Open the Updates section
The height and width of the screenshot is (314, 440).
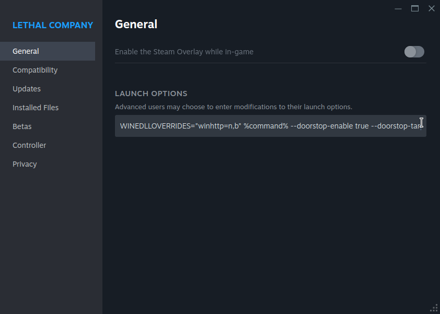(x=27, y=89)
